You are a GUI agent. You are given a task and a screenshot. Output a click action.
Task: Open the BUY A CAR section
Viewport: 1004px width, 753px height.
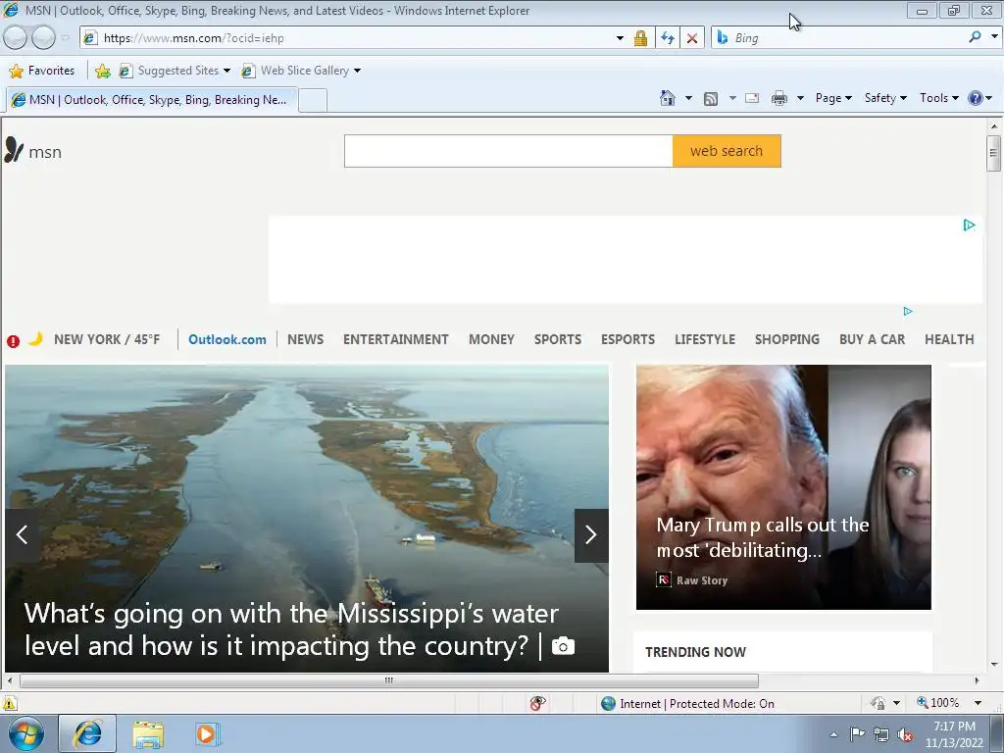[872, 339]
